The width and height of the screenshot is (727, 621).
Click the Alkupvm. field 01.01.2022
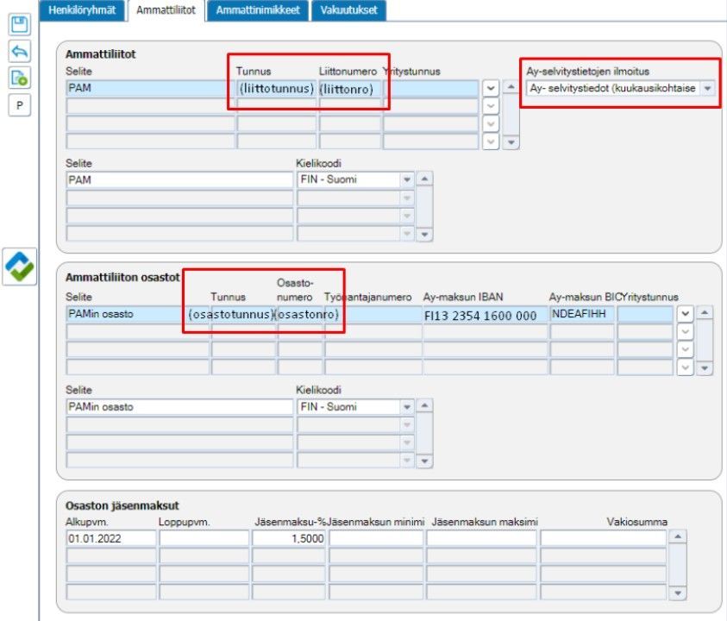[x=111, y=538]
